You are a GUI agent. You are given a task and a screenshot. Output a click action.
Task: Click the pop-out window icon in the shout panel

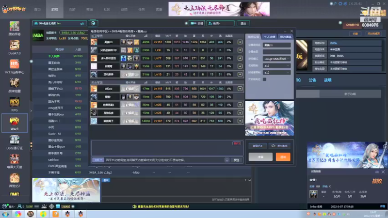pyautogui.click(x=249, y=180)
